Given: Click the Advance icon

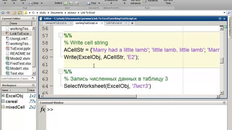Looking at the screenshot, I should (145, 1).
